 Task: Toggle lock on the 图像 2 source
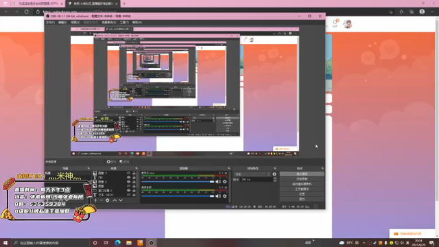(134, 182)
